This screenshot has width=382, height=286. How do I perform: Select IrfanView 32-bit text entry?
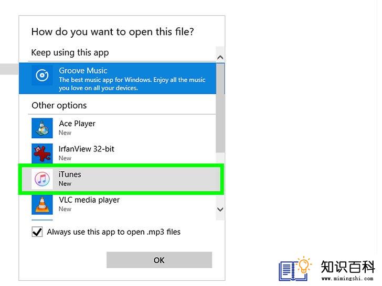pyautogui.click(x=86, y=149)
